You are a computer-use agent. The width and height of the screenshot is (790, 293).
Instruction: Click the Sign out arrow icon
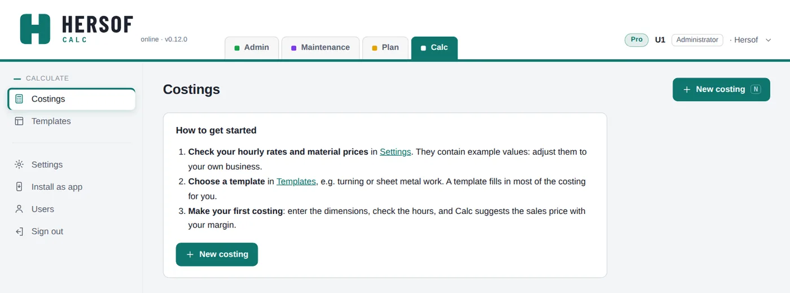19,231
